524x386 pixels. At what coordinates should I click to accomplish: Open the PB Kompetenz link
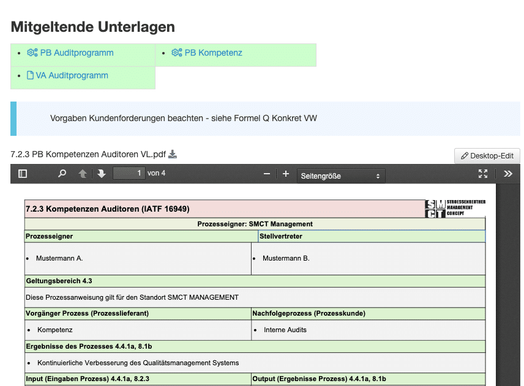[213, 53]
